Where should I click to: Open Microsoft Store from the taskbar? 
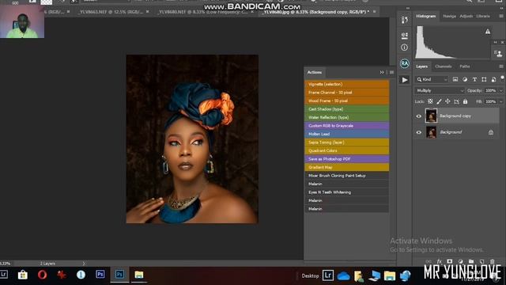(23, 275)
